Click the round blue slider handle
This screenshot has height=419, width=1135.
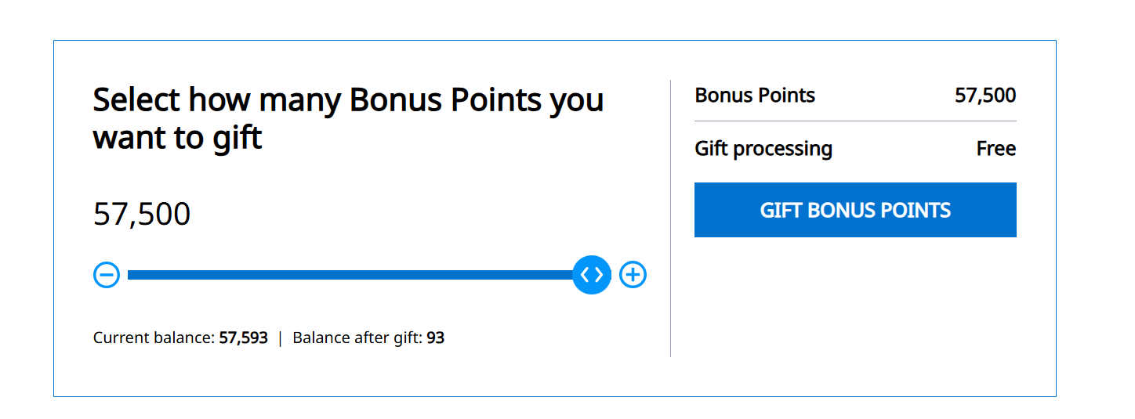[x=592, y=275]
